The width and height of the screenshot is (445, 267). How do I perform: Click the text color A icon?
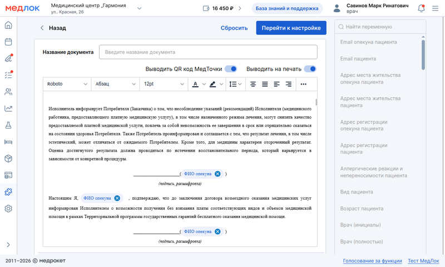(195, 84)
